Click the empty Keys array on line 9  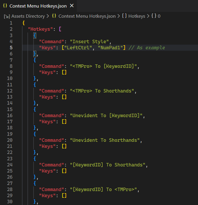click(x=64, y=72)
